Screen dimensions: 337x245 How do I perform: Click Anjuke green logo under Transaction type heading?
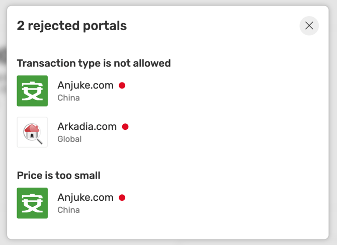tap(32, 91)
